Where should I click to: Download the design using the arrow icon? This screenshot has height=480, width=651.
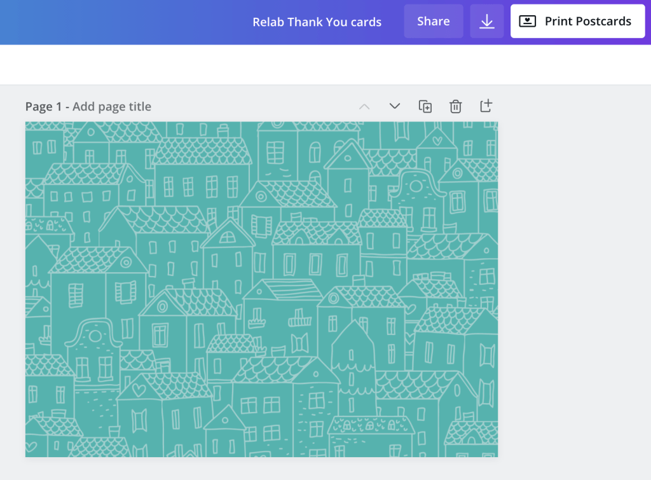(x=486, y=22)
